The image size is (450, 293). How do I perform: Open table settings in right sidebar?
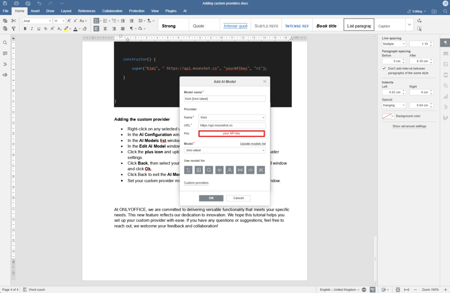[x=446, y=54]
